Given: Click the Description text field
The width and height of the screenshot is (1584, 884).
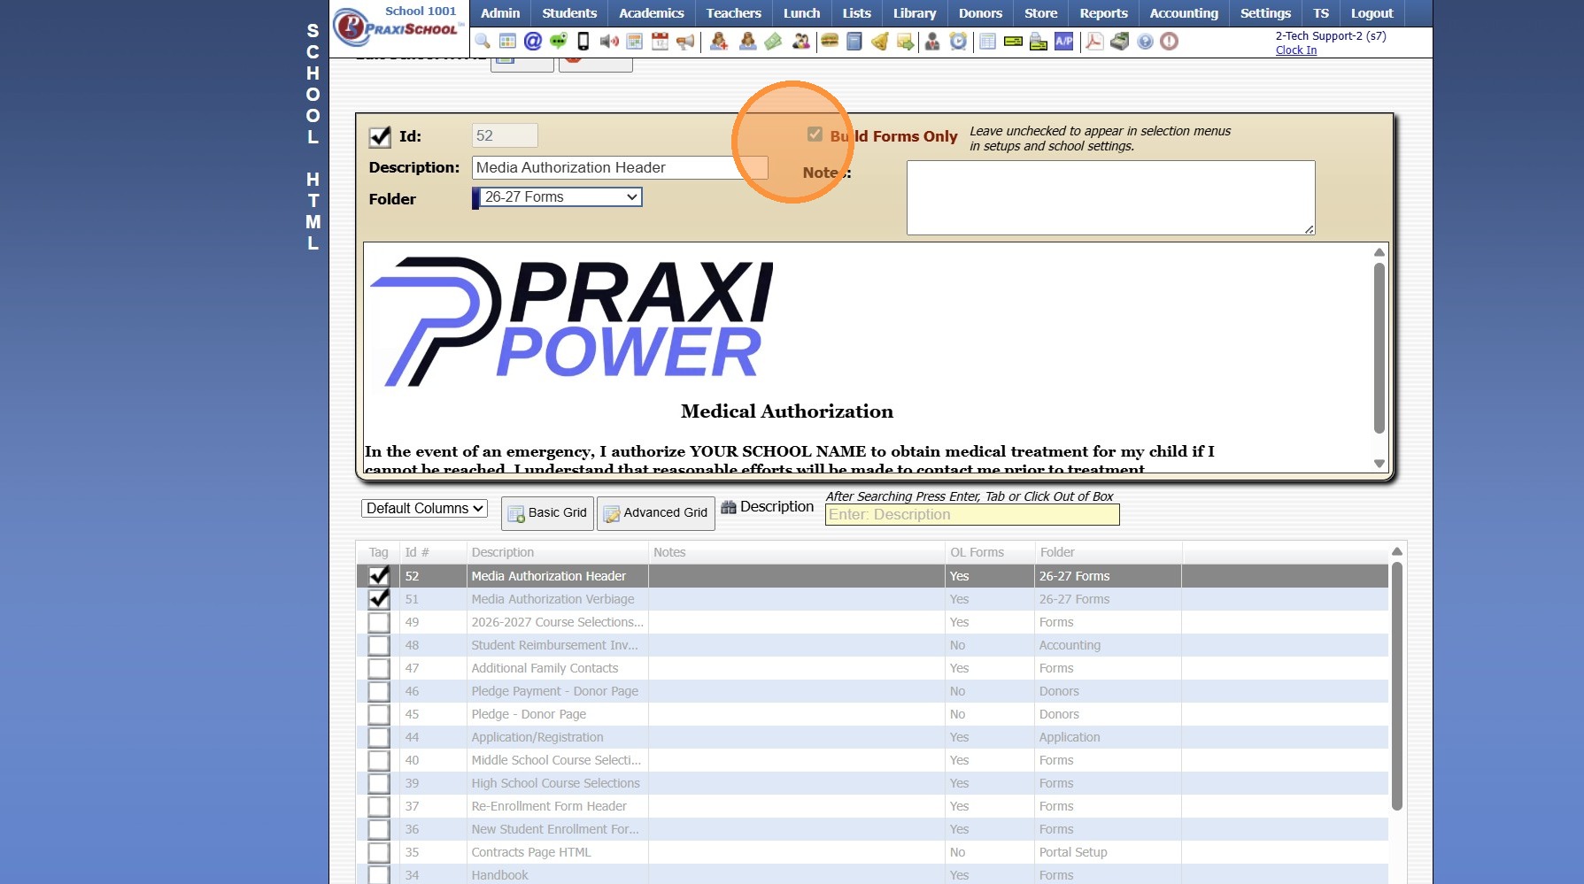Looking at the screenshot, I should tap(620, 168).
